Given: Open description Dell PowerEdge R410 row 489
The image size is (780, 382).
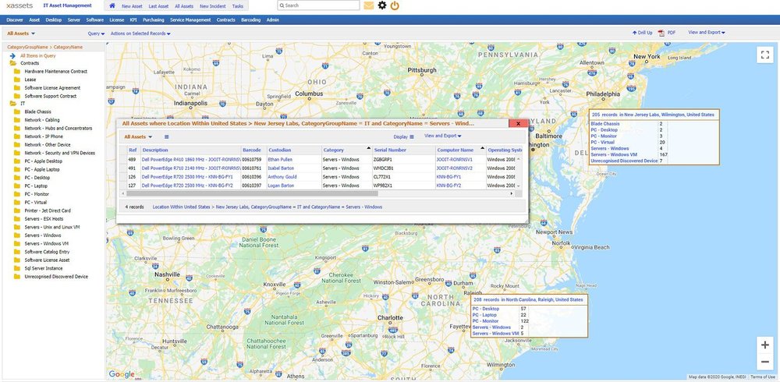Looking at the screenshot, I should 190,160.
